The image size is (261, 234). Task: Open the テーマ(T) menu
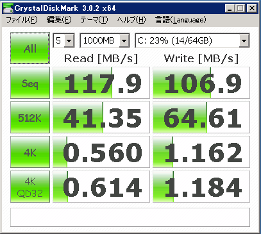click(94, 20)
